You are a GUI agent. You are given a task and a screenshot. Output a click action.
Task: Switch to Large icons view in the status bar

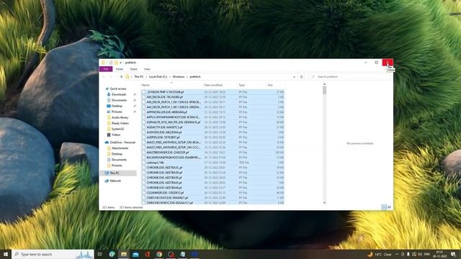[389, 207]
